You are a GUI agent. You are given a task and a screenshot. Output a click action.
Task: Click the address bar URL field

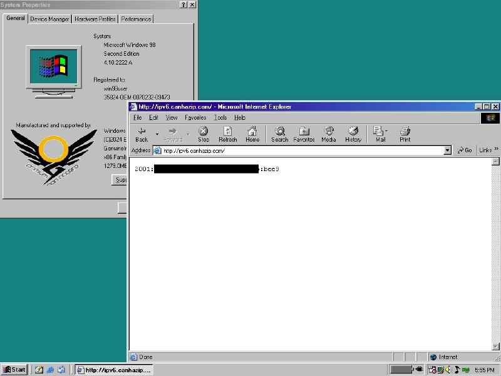click(x=302, y=150)
